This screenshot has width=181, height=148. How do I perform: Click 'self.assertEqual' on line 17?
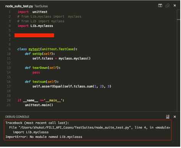click(x=47, y=86)
